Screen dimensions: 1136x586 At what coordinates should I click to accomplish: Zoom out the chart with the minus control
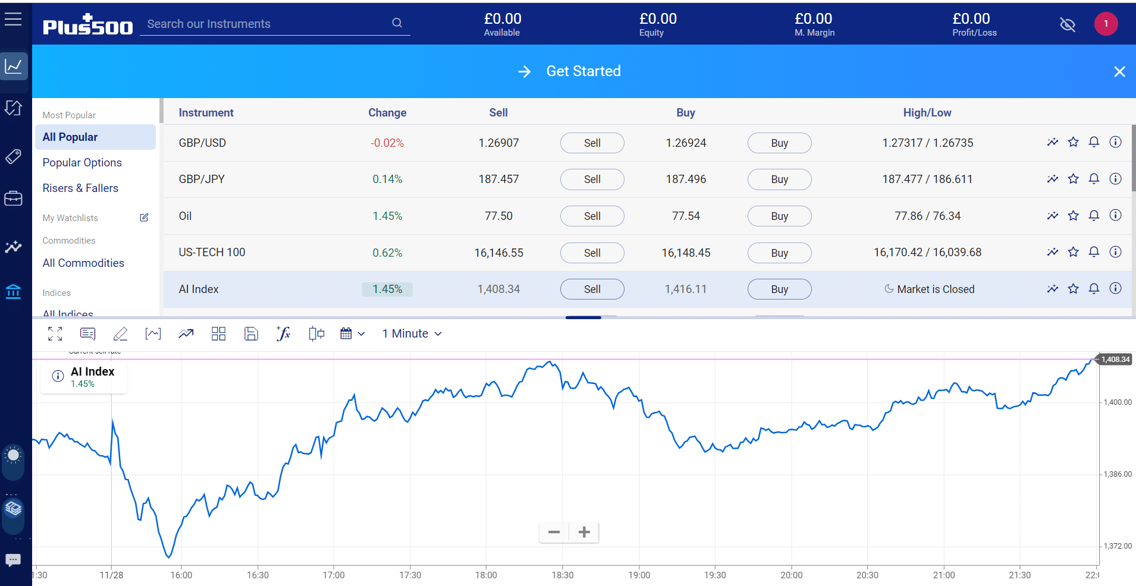(554, 532)
